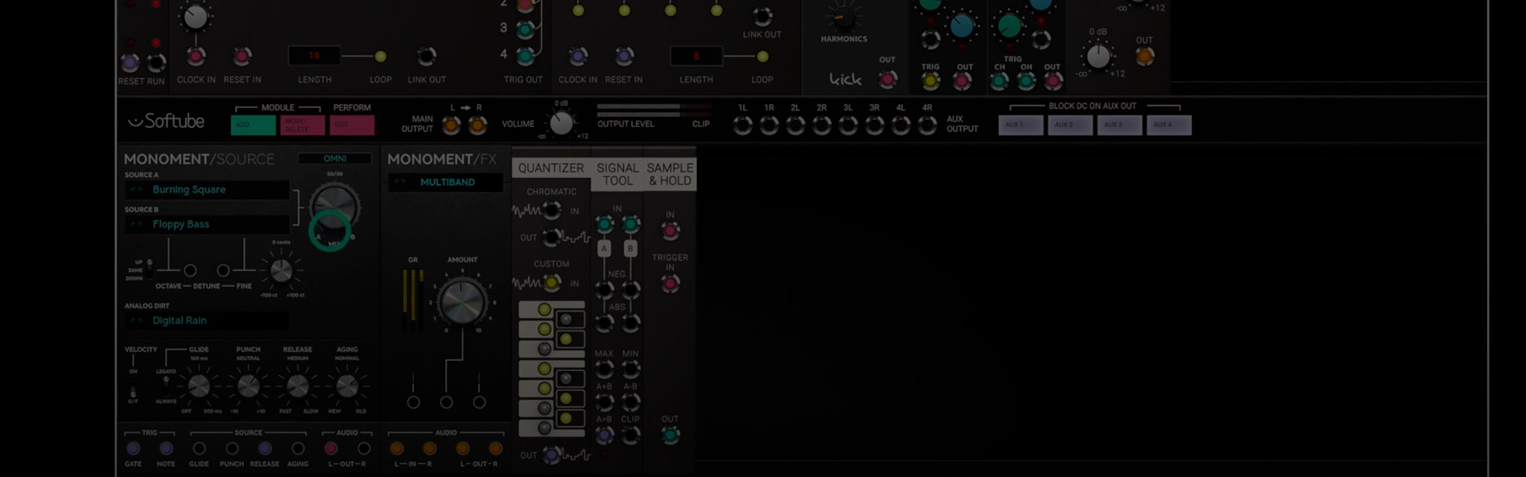Click the 1L aux output jack

click(x=742, y=125)
